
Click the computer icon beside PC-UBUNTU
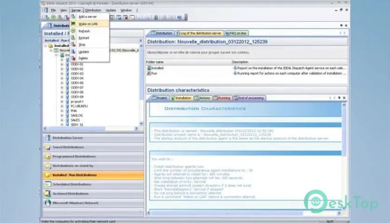[67, 106]
